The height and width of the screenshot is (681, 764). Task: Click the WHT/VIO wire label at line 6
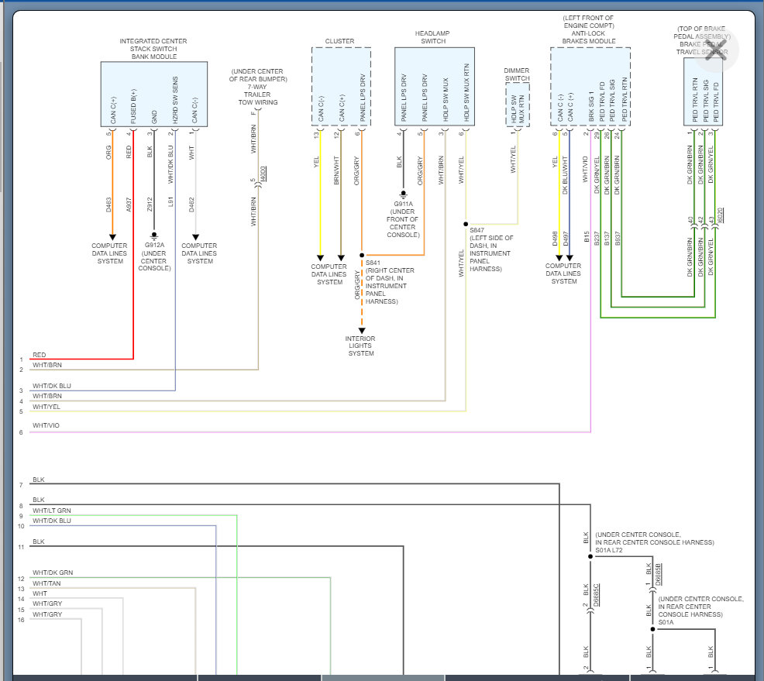[x=46, y=425]
